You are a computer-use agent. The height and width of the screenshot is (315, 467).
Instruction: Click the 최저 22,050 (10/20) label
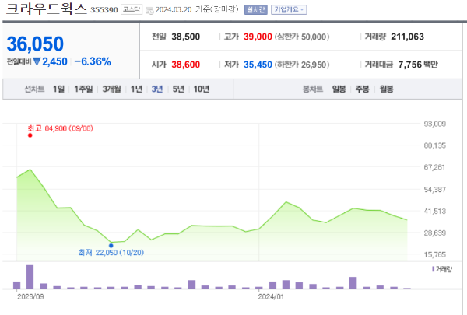(111, 253)
